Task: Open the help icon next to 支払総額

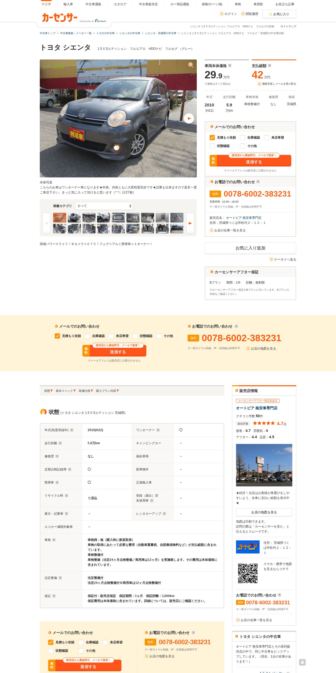Action: tap(270, 66)
